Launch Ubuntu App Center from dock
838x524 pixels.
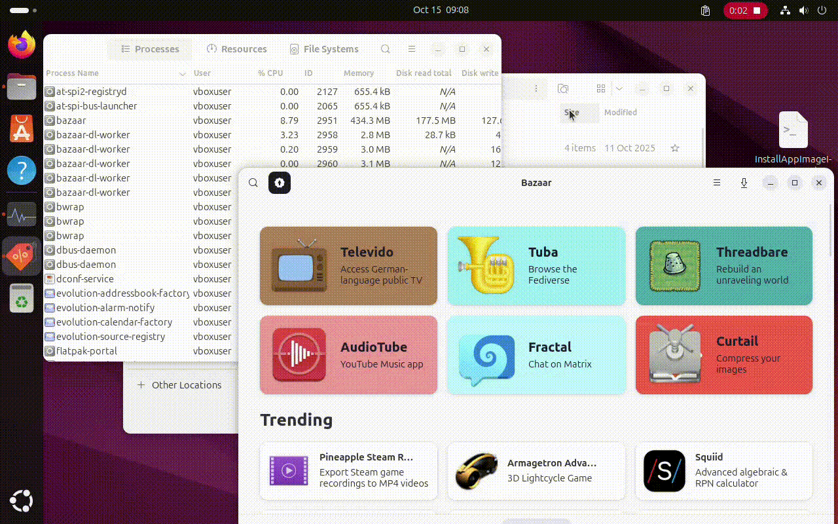22,128
